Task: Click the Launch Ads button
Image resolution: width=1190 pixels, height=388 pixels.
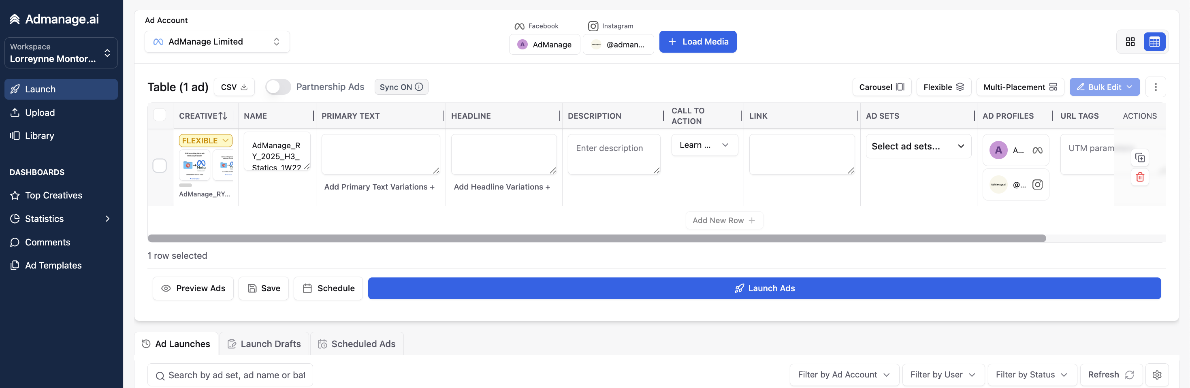Action: coord(764,288)
